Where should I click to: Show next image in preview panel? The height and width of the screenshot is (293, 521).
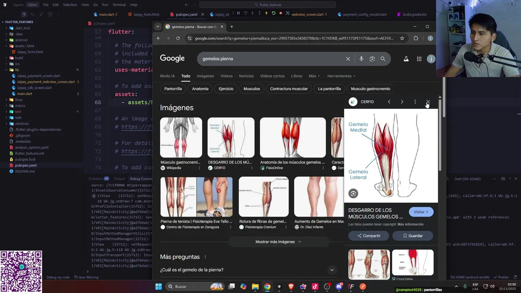[402, 102]
